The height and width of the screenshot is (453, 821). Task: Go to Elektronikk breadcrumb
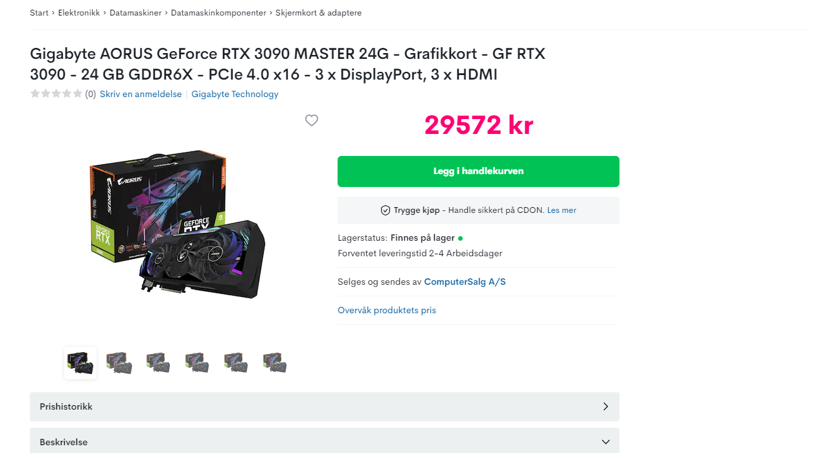point(79,13)
